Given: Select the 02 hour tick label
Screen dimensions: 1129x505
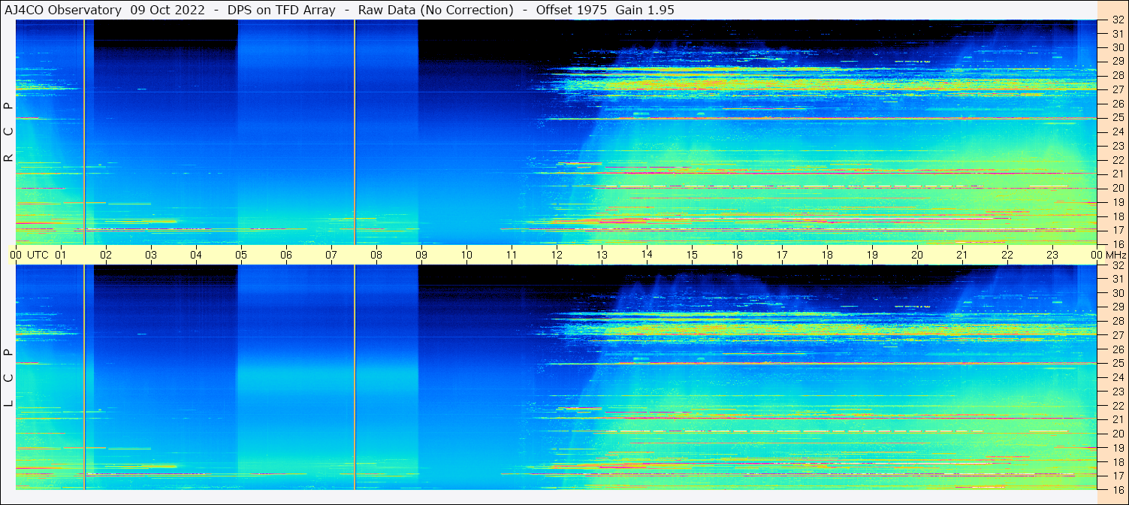Looking at the screenshot, I should pos(106,255).
